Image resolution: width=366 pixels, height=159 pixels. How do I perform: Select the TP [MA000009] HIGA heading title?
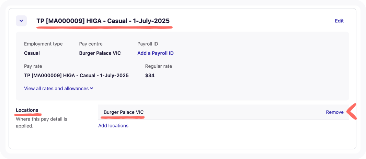tap(103, 21)
